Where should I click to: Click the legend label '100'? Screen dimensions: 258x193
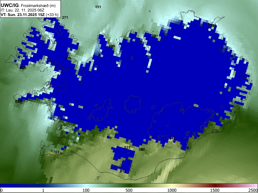[86, 190]
